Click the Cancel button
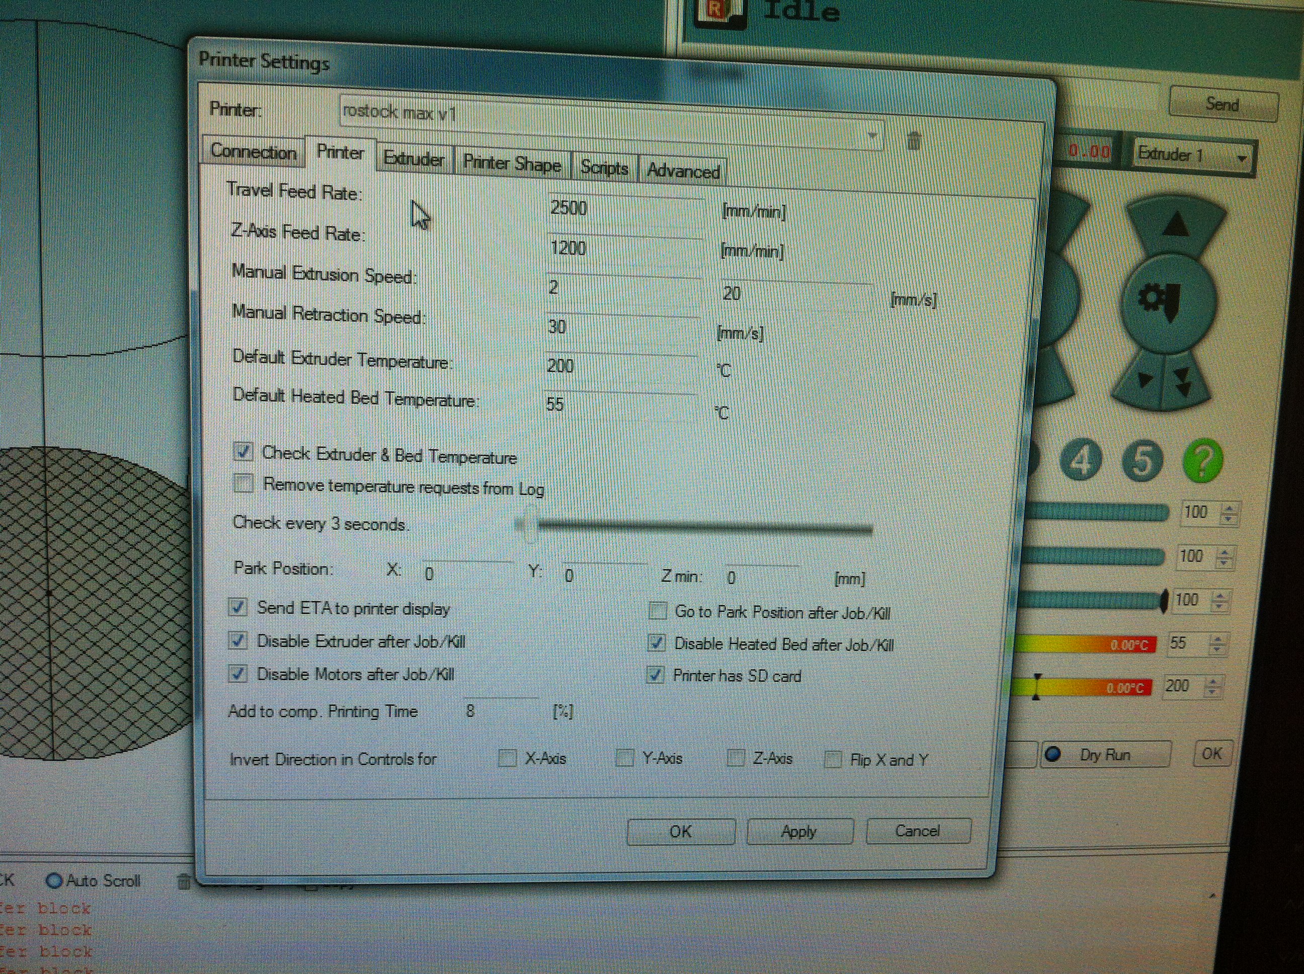1304x974 pixels. (x=917, y=831)
